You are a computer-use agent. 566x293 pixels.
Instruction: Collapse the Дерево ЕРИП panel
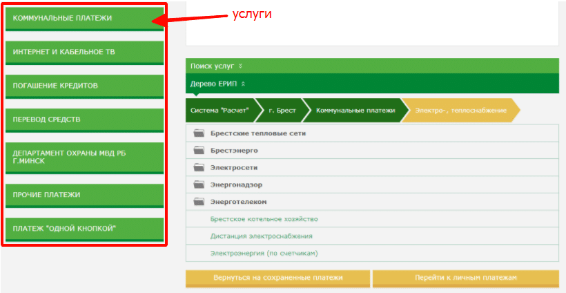[372, 84]
